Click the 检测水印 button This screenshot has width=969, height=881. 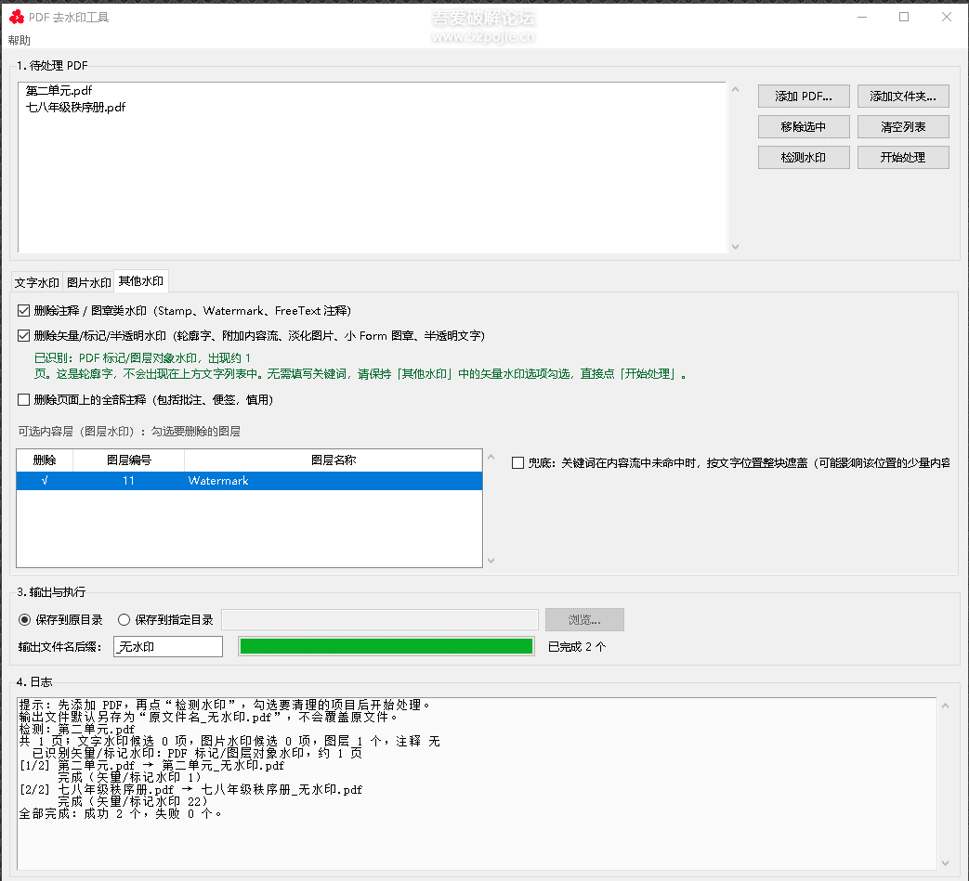click(x=804, y=158)
